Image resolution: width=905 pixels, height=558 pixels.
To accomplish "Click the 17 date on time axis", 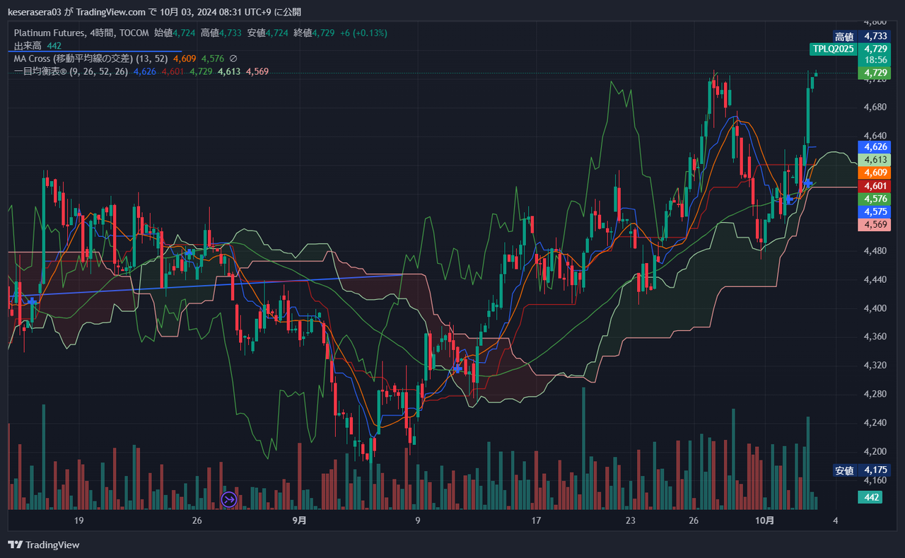I will (x=536, y=521).
